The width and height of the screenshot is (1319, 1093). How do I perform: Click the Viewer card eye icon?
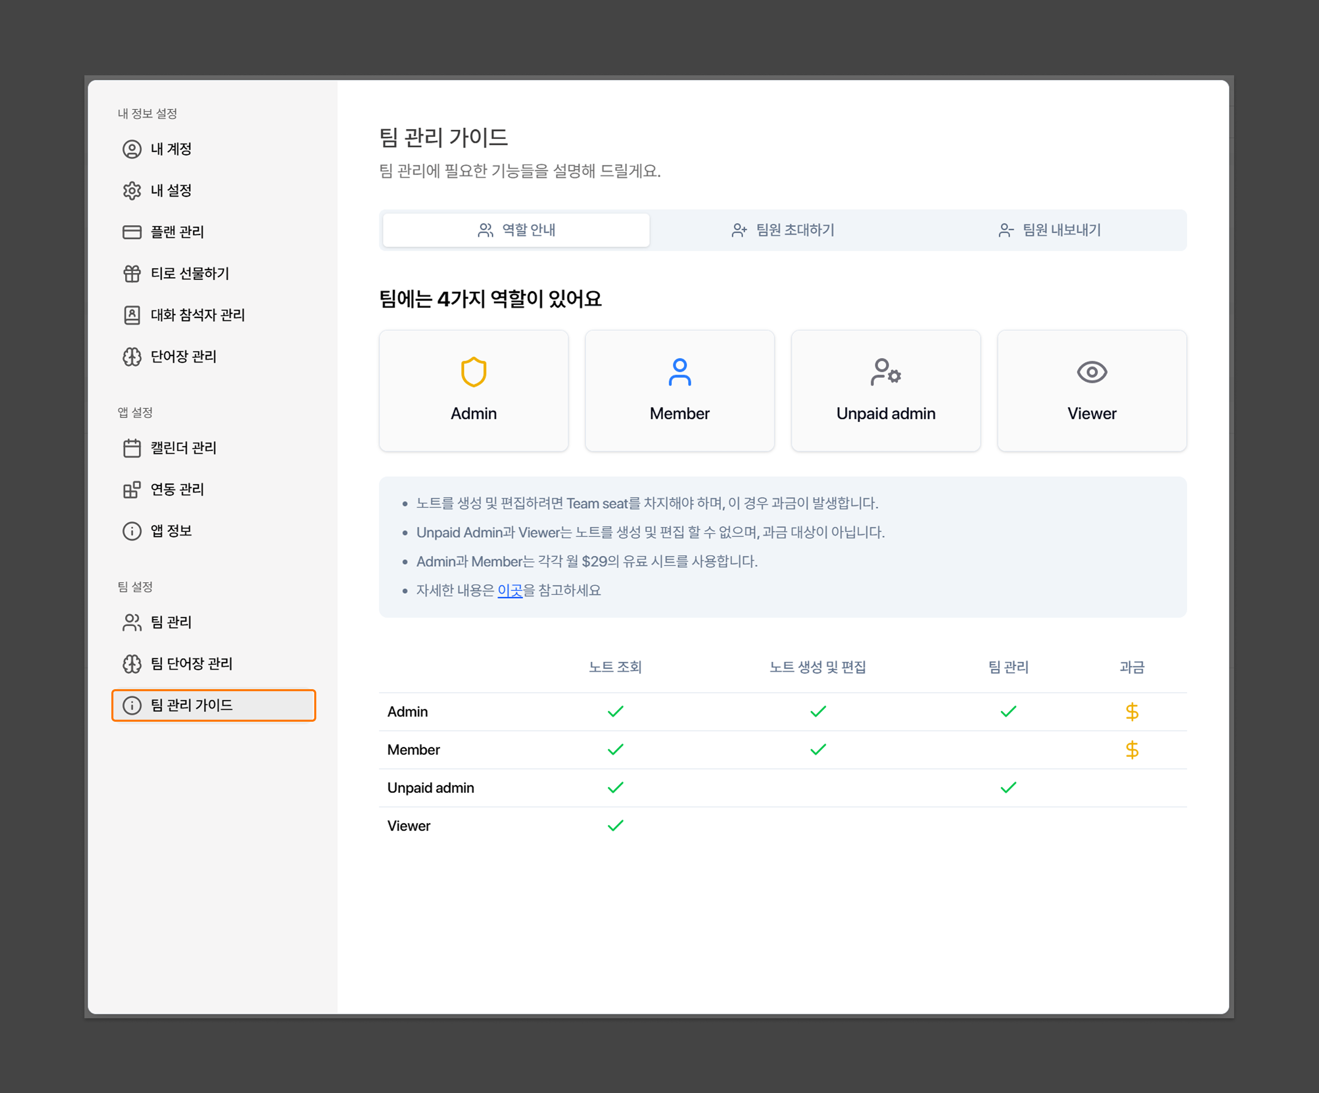(x=1092, y=372)
